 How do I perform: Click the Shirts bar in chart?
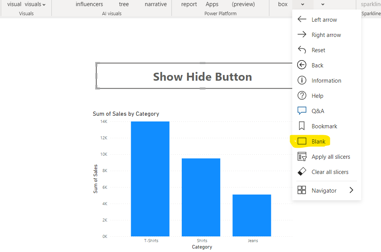[x=201, y=198]
